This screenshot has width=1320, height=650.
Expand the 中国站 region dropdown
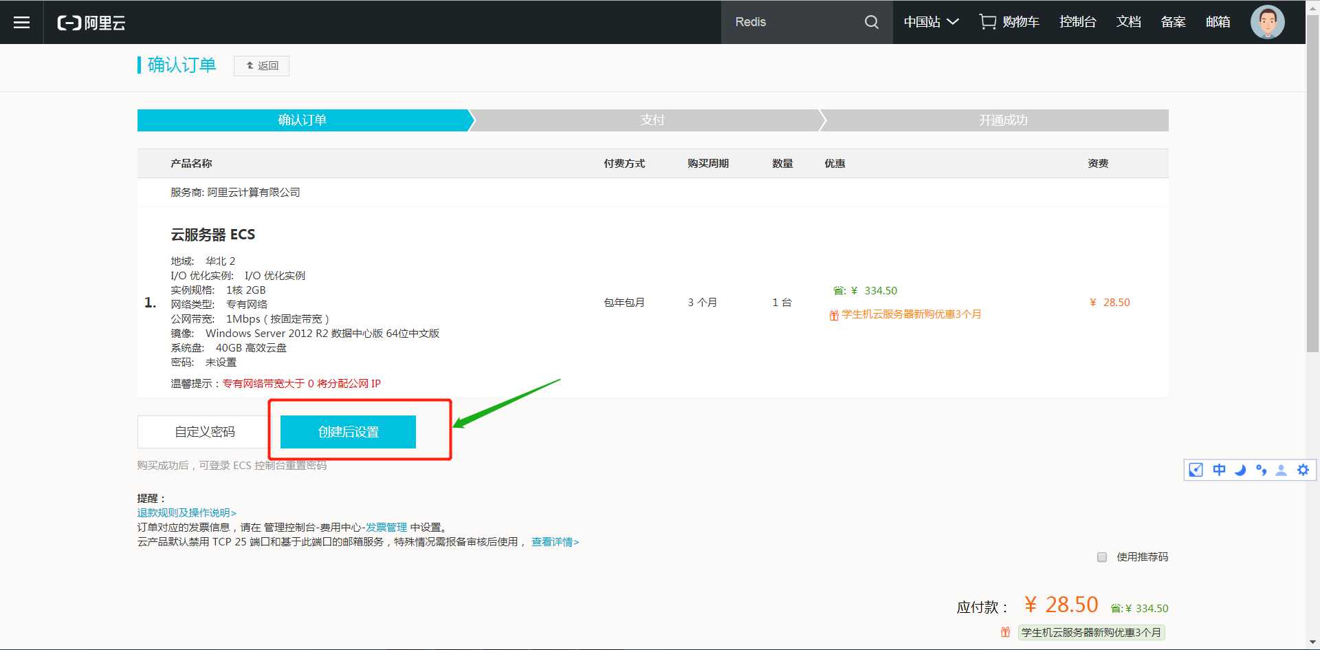931,22
